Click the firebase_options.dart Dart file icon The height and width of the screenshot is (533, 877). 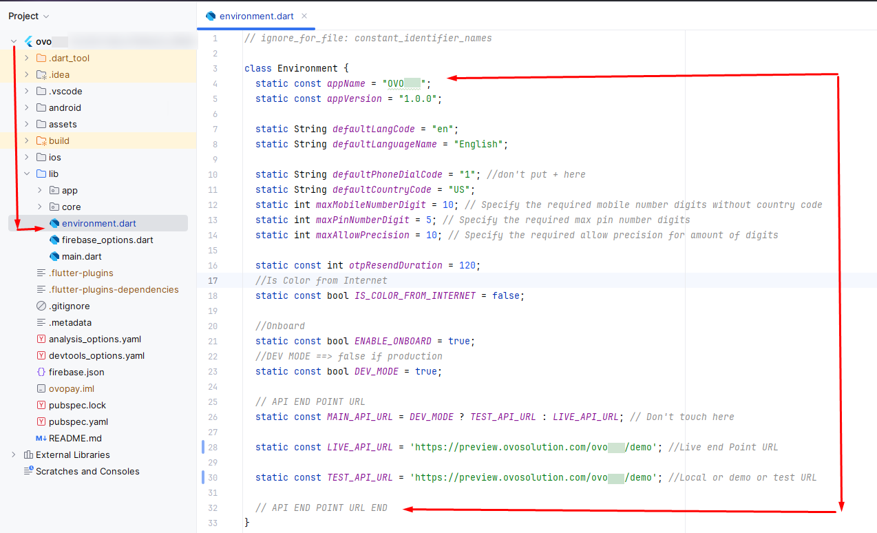54,240
